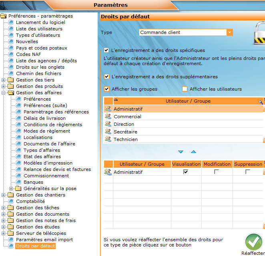Screen dimensions: 265x256
Task: Open the Type dropdown arrow
Action: pyautogui.click(x=229, y=32)
